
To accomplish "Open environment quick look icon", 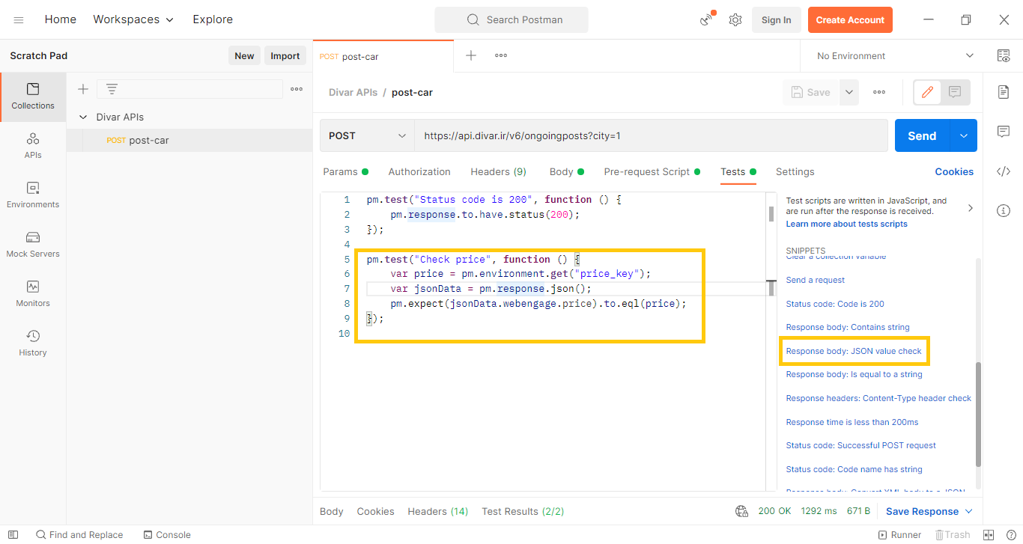I will pyautogui.click(x=1004, y=55).
